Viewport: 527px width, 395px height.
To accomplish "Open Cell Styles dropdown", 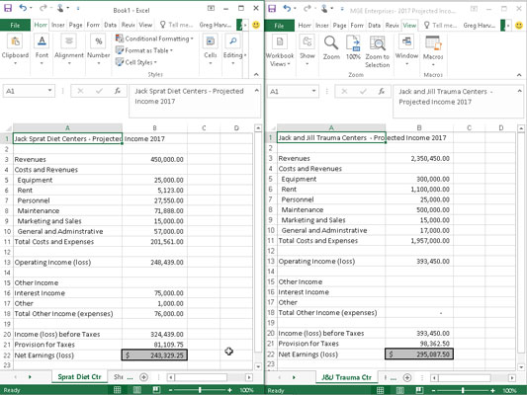I will [x=135, y=62].
